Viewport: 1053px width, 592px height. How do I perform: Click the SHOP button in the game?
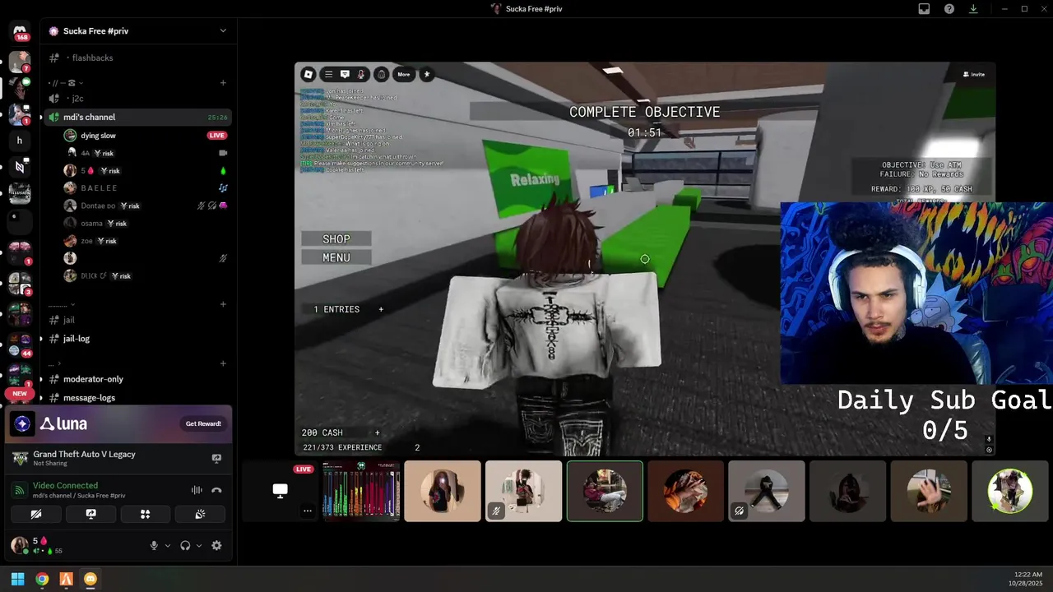click(336, 239)
